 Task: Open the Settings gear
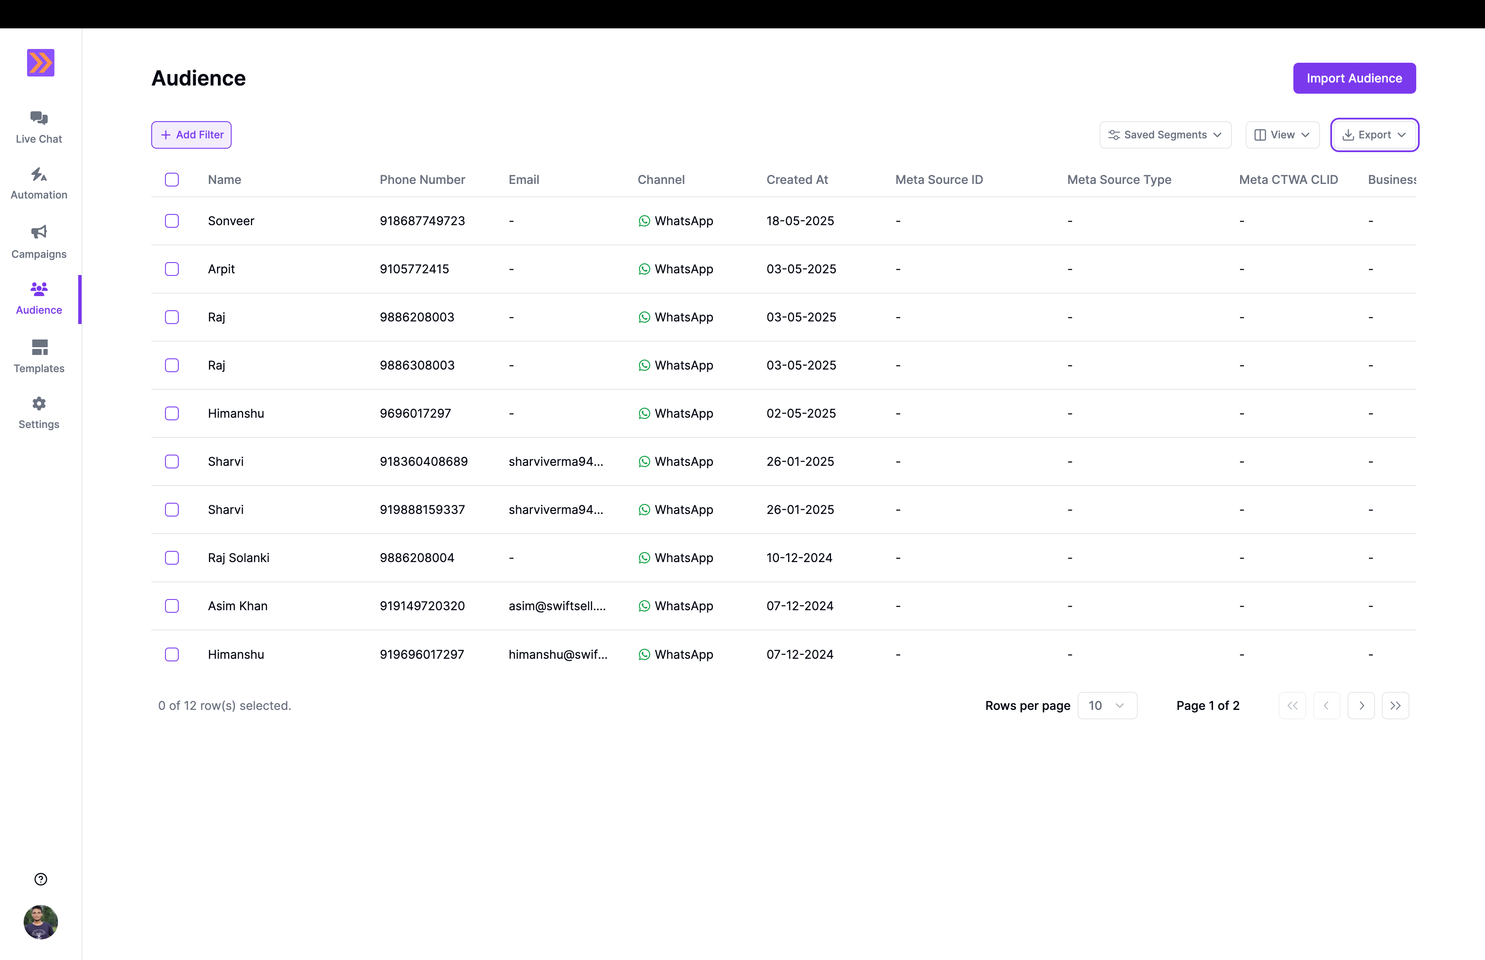tap(39, 404)
